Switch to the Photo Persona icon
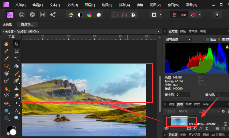Viewport: 229px width, 138px height. [x=10, y=15]
